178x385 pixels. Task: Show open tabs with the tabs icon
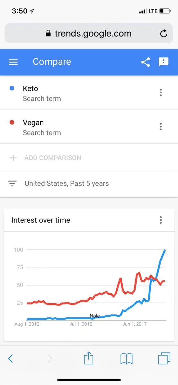point(164,358)
